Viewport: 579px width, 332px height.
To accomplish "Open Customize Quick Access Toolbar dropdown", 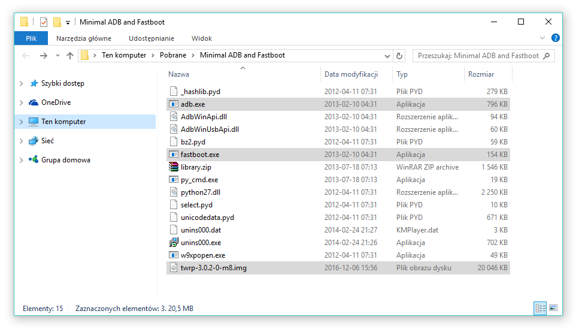I will coord(68,23).
